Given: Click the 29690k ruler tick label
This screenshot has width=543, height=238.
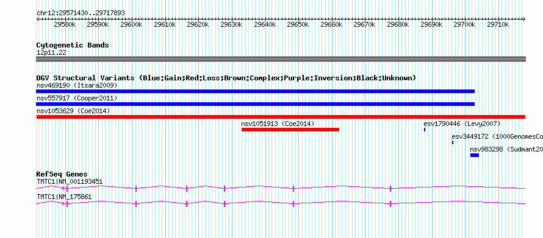Looking at the screenshot, I should coord(431,24).
